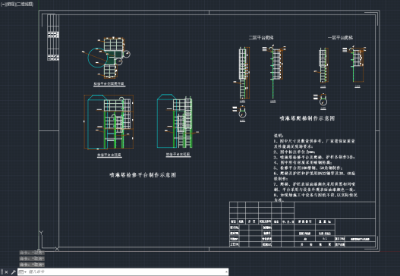Image resolution: width=400 pixels, height=276 pixels.
Task: Select the 喷淋塔爬梯制作示意图 title text
Action: (307, 118)
